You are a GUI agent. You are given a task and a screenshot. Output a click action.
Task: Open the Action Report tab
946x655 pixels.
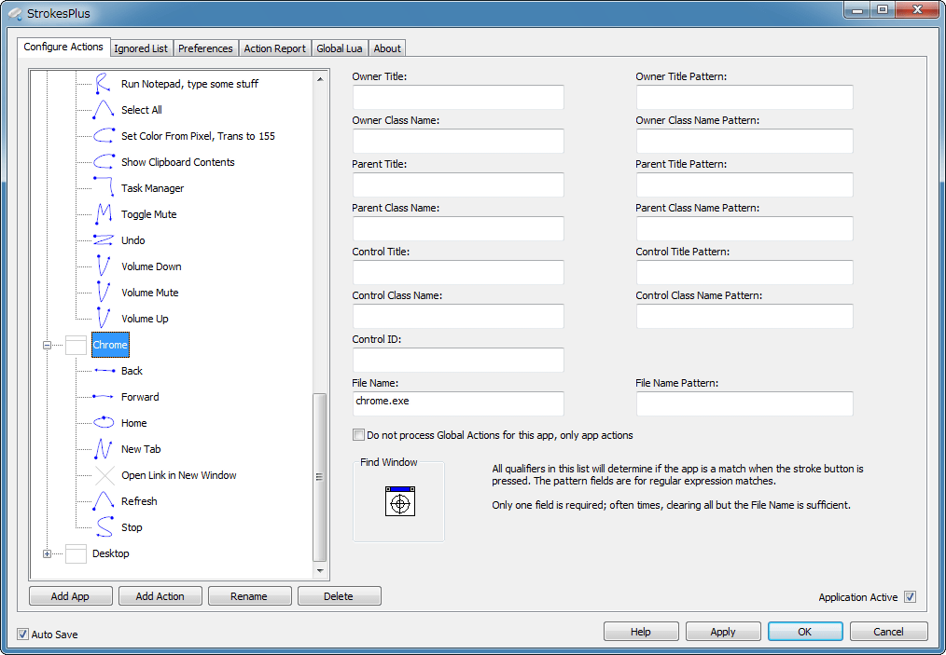pyautogui.click(x=274, y=48)
